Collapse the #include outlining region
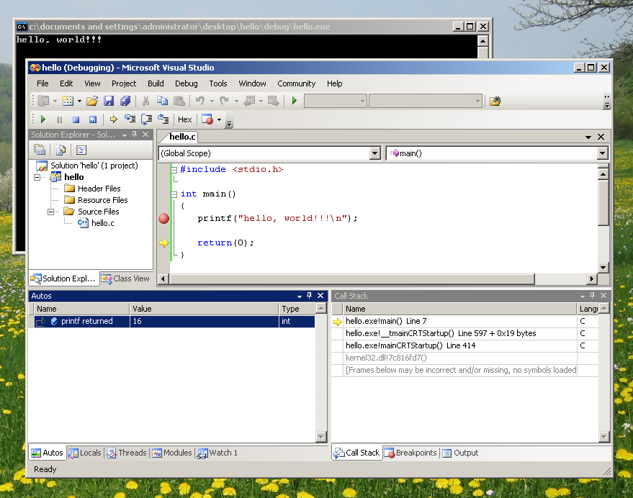This screenshot has width=633, height=498. coord(174,170)
